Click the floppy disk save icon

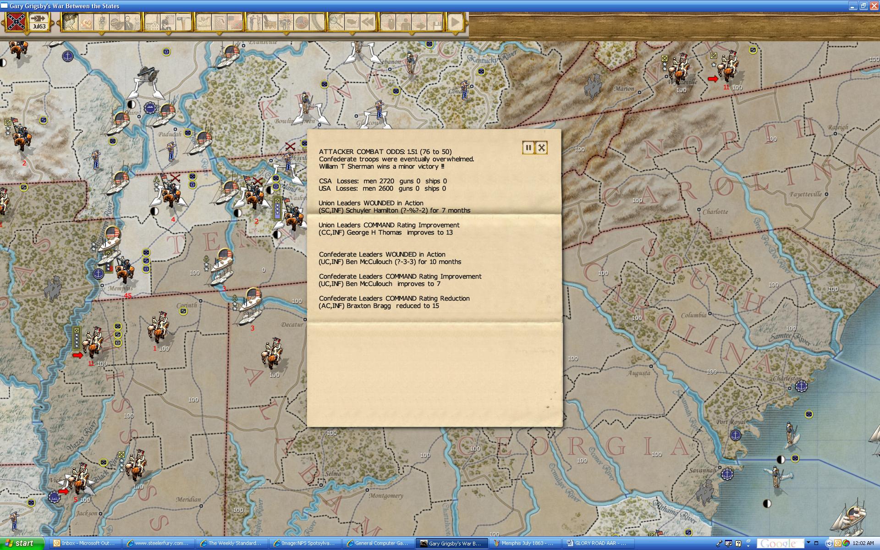(435, 22)
